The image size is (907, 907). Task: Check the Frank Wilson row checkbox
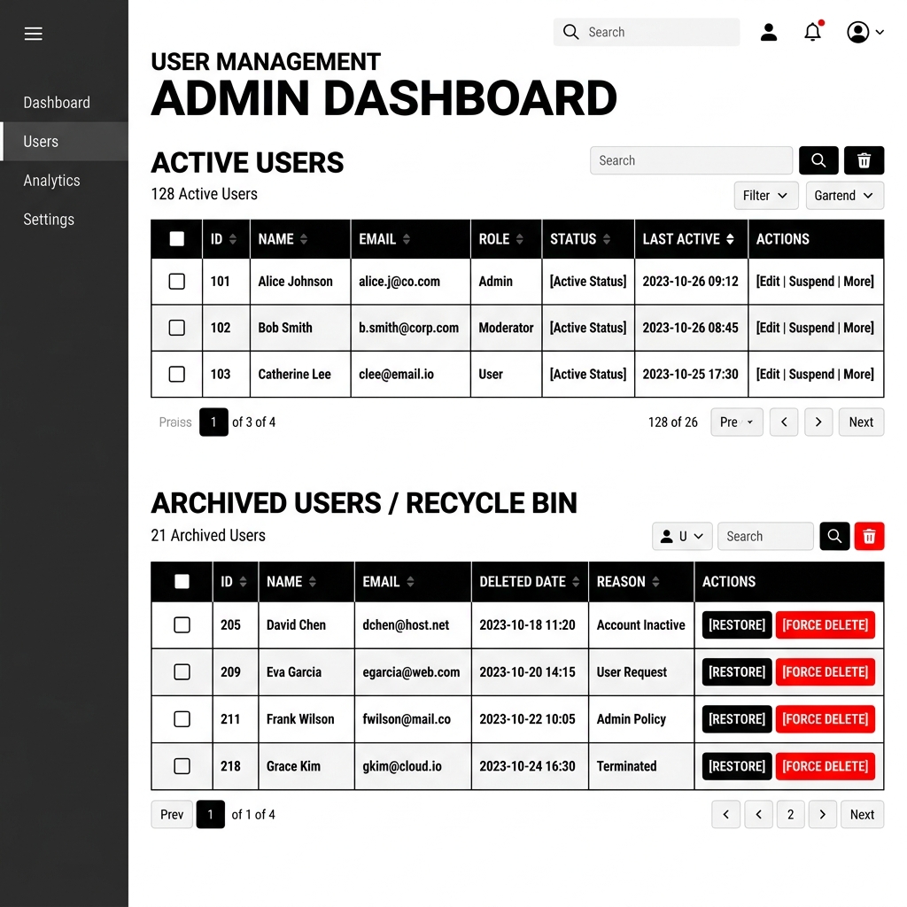pyautogui.click(x=182, y=719)
